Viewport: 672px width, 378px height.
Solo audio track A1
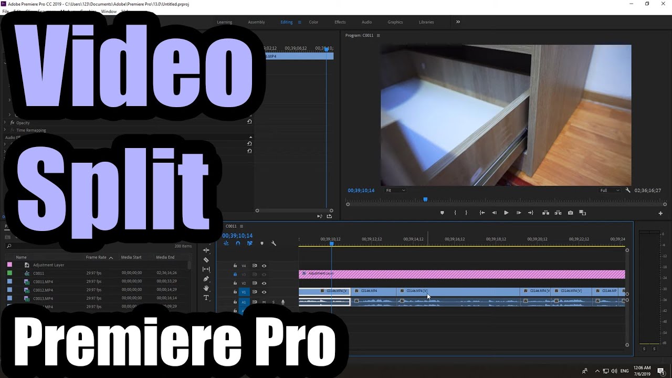273,302
